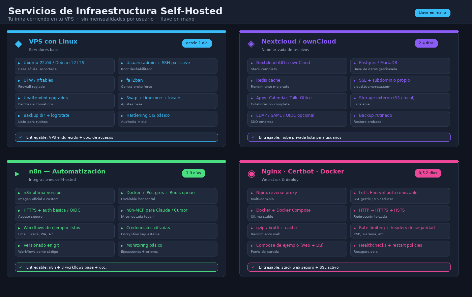This screenshot has height=297, width=472.
Task: Click the checkmark in VPS endurecido deliverable
Action: click(x=21, y=137)
